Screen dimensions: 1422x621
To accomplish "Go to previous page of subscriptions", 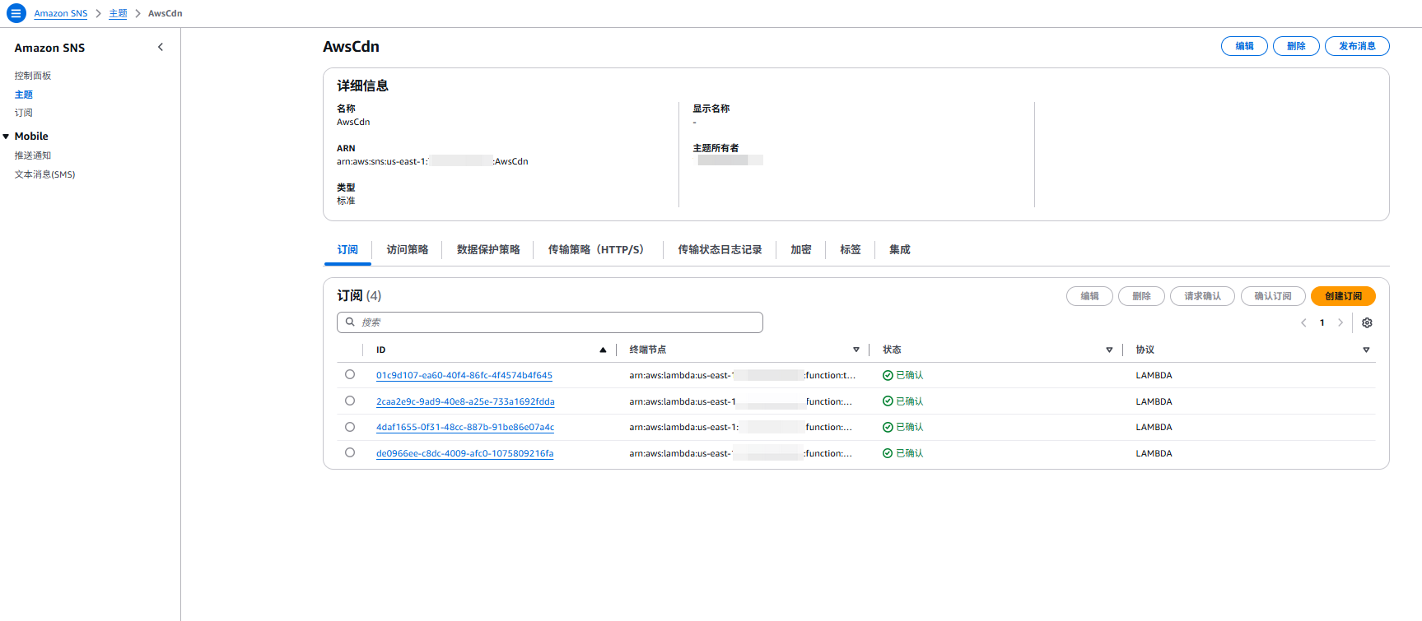I will tap(1303, 322).
